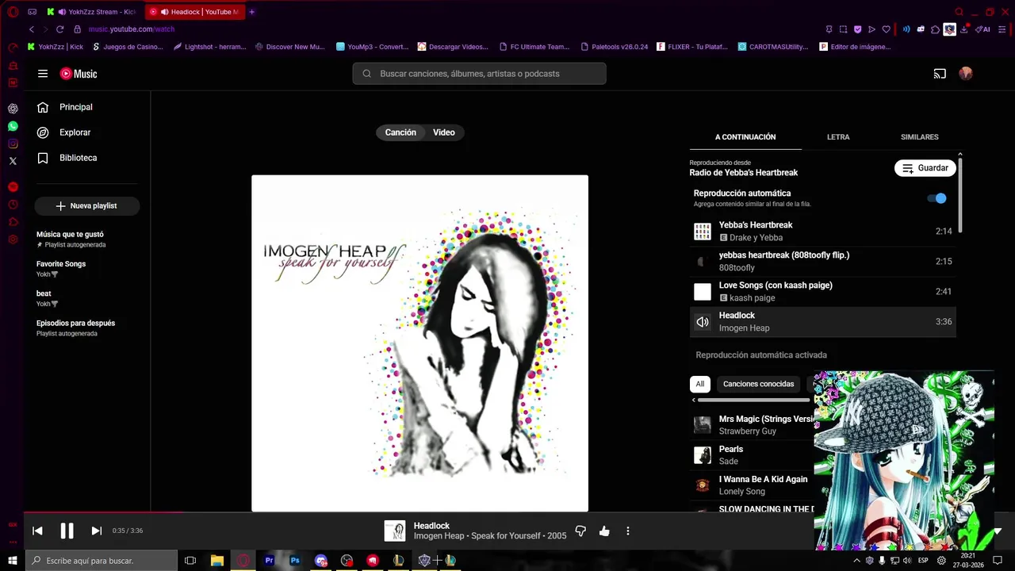Image resolution: width=1015 pixels, height=571 pixels.
Task: Play Love Songs con kaash paige
Action: pyautogui.click(x=822, y=291)
